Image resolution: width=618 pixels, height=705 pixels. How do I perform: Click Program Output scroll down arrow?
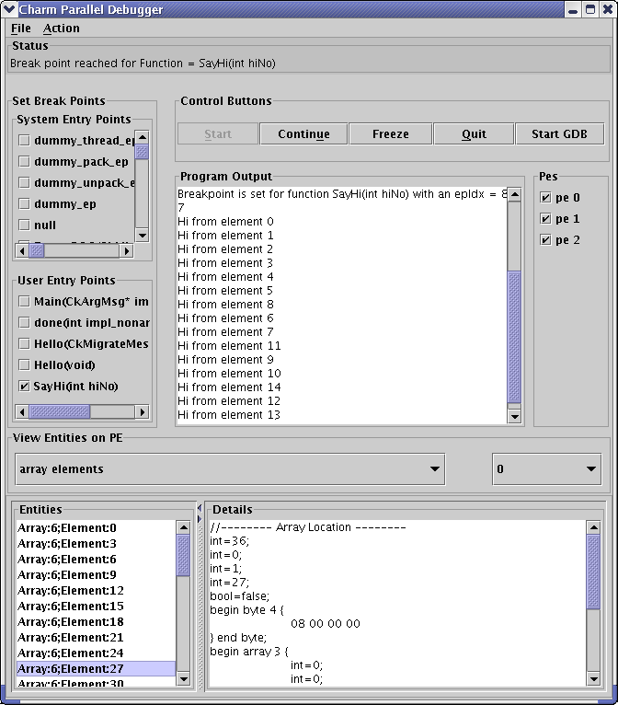click(x=514, y=417)
